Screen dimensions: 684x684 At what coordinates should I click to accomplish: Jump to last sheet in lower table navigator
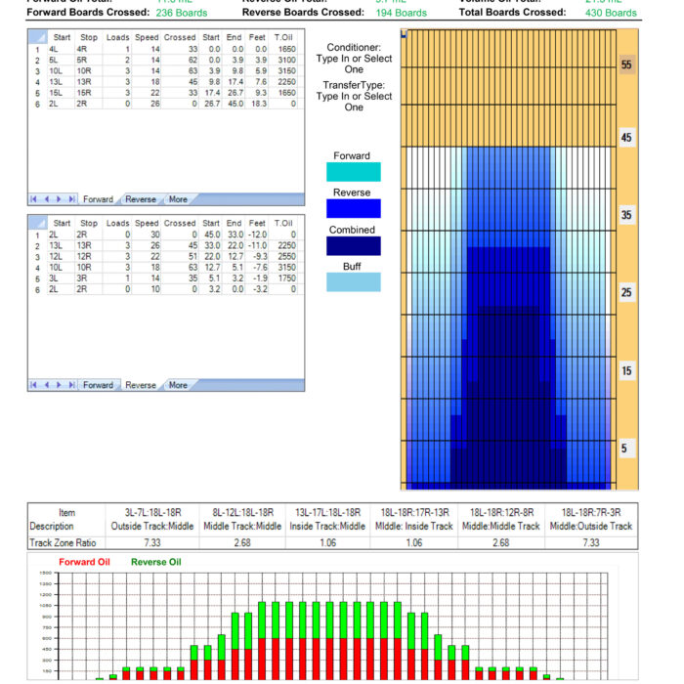click(x=71, y=385)
